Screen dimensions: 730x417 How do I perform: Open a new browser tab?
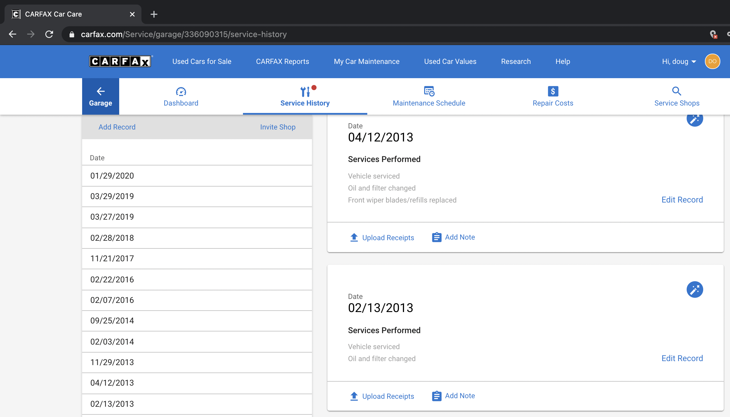coord(154,14)
